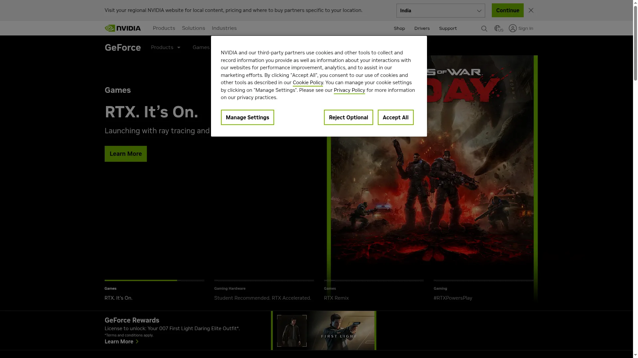Click Reject Optional cookies
The width and height of the screenshot is (638, 358).
(349, 117)
